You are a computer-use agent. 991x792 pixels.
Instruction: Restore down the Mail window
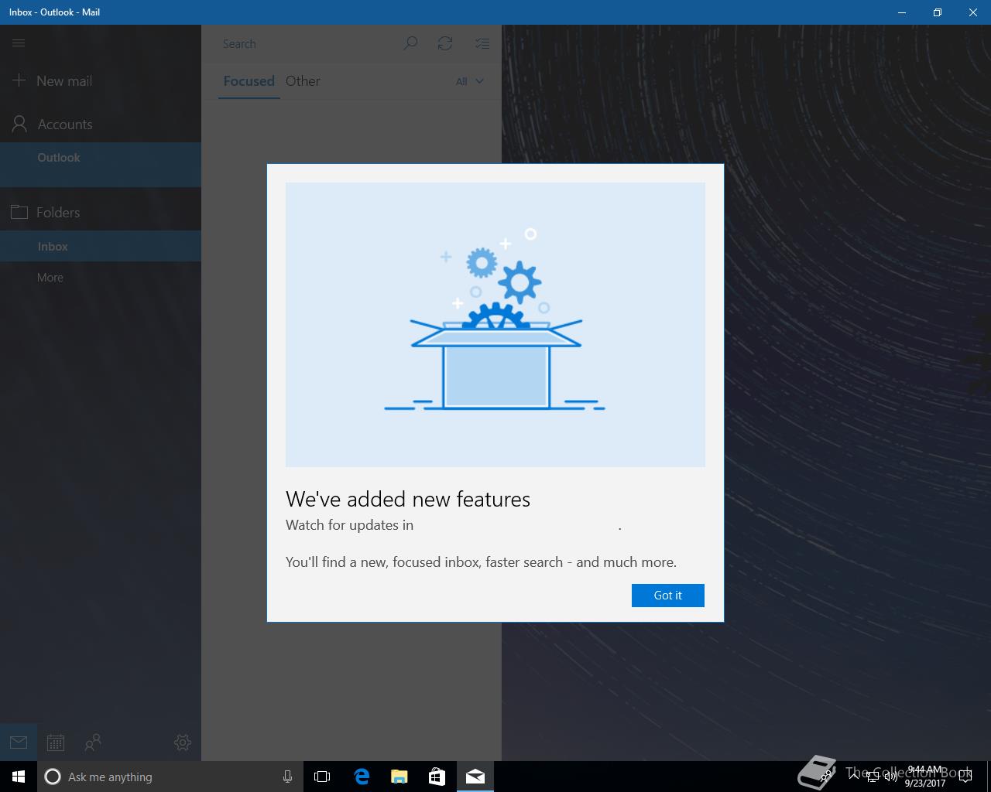(938, 12)
